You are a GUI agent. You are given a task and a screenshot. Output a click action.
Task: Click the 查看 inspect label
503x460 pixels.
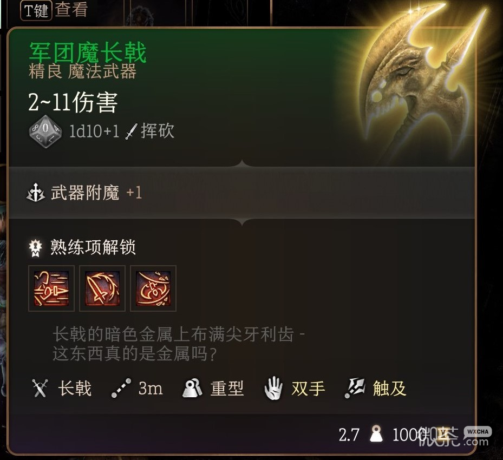coord(71,10)
